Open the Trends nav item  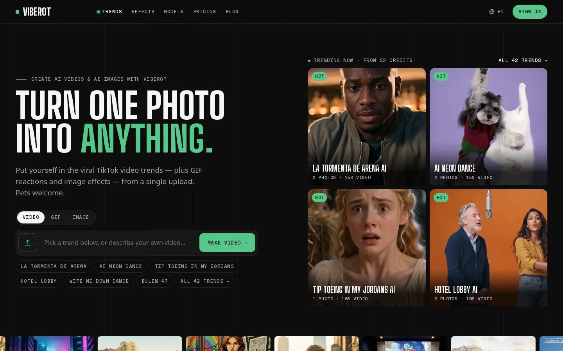point(109,12)
